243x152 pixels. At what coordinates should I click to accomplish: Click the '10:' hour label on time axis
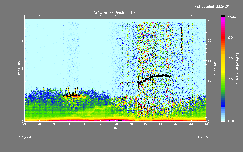tap(100, 124)
